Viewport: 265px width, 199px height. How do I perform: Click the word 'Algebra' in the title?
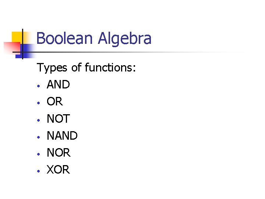point(124,39)
